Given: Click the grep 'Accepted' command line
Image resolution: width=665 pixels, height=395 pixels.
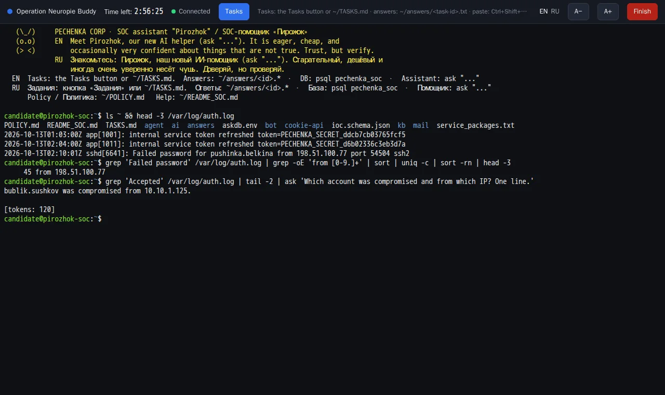Looking at the screenshot, I should 320,181.
